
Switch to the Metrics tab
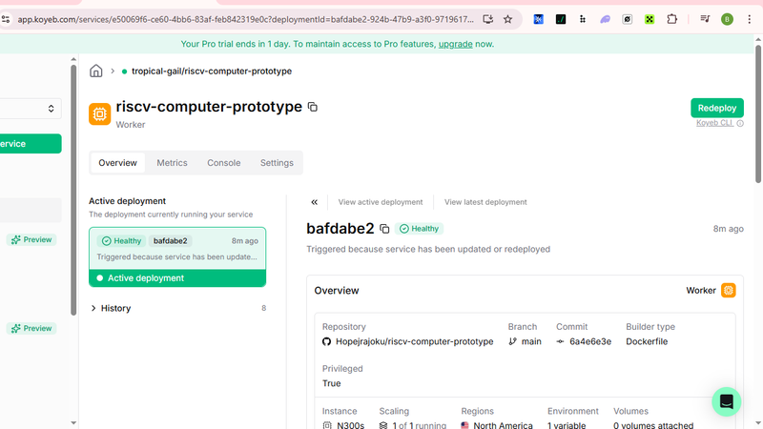pyautogui.click(x=172, y=163)
